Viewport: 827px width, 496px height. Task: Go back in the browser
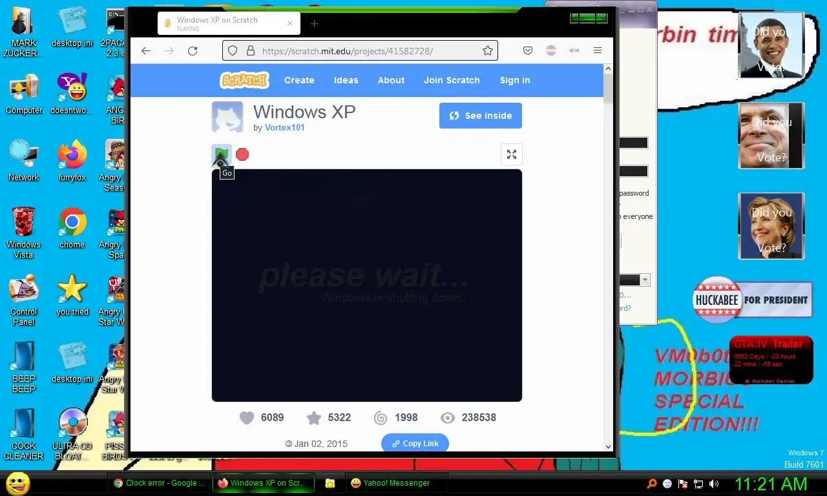click(x=146, y=50)
